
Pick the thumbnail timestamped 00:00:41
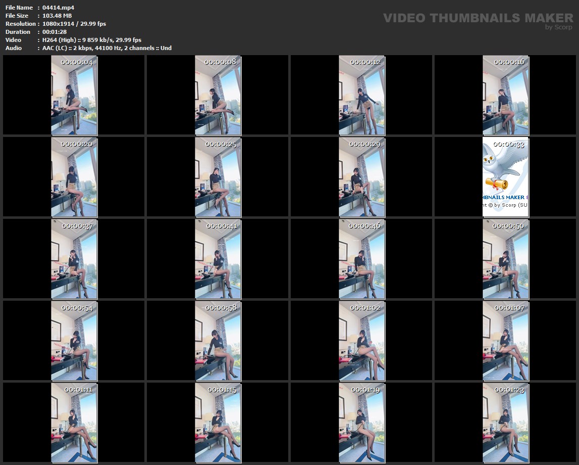click(x=218, y=259)
